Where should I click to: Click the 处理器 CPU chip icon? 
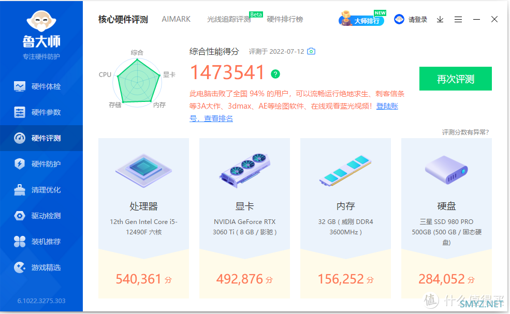(144, 170)
